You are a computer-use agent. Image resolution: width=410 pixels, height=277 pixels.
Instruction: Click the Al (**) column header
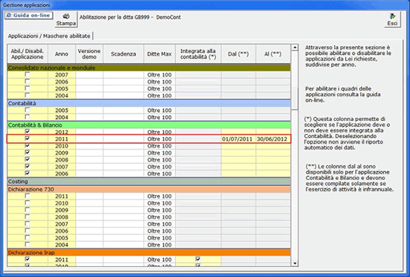273,54
